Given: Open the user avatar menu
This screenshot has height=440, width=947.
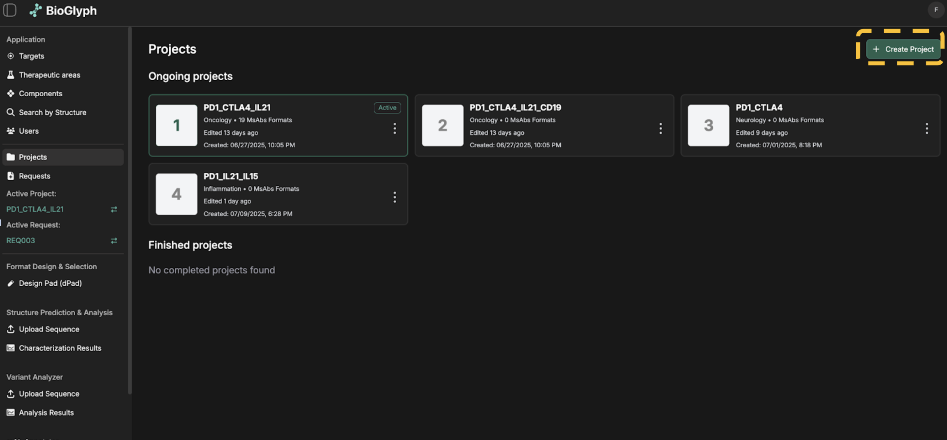Looking at the screenshot, I should click(x=936, y=10).
